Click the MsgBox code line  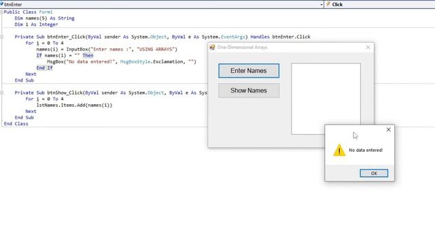[x=122, y=62]
